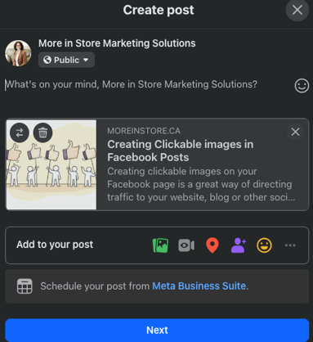Click the Next button
Viewport: 313px width, 342px height.
(x=157, y=330)
